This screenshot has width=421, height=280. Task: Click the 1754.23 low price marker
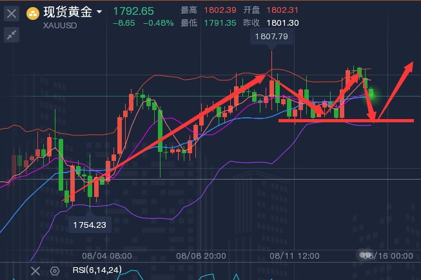click(x=90, y=223)
